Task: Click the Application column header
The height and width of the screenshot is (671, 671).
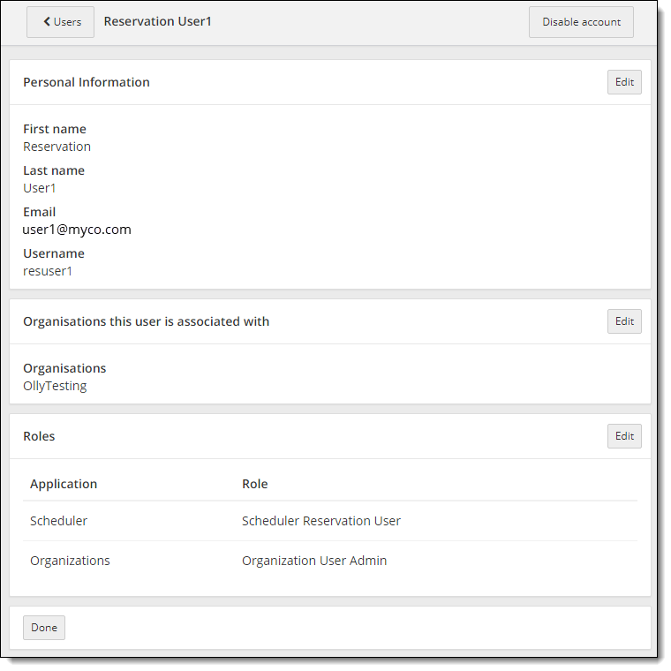Action: (x=64, y=484)
